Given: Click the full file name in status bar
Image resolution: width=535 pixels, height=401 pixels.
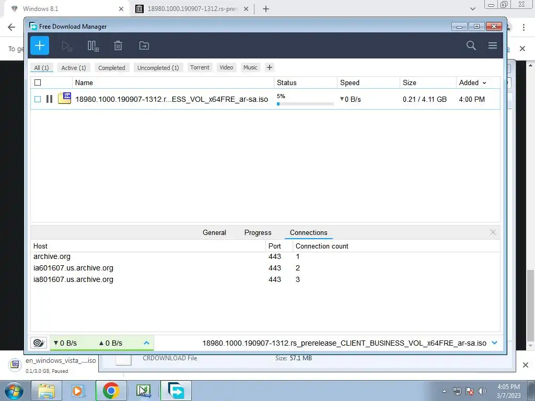Looking at the screenshot, I should [344, 343].
